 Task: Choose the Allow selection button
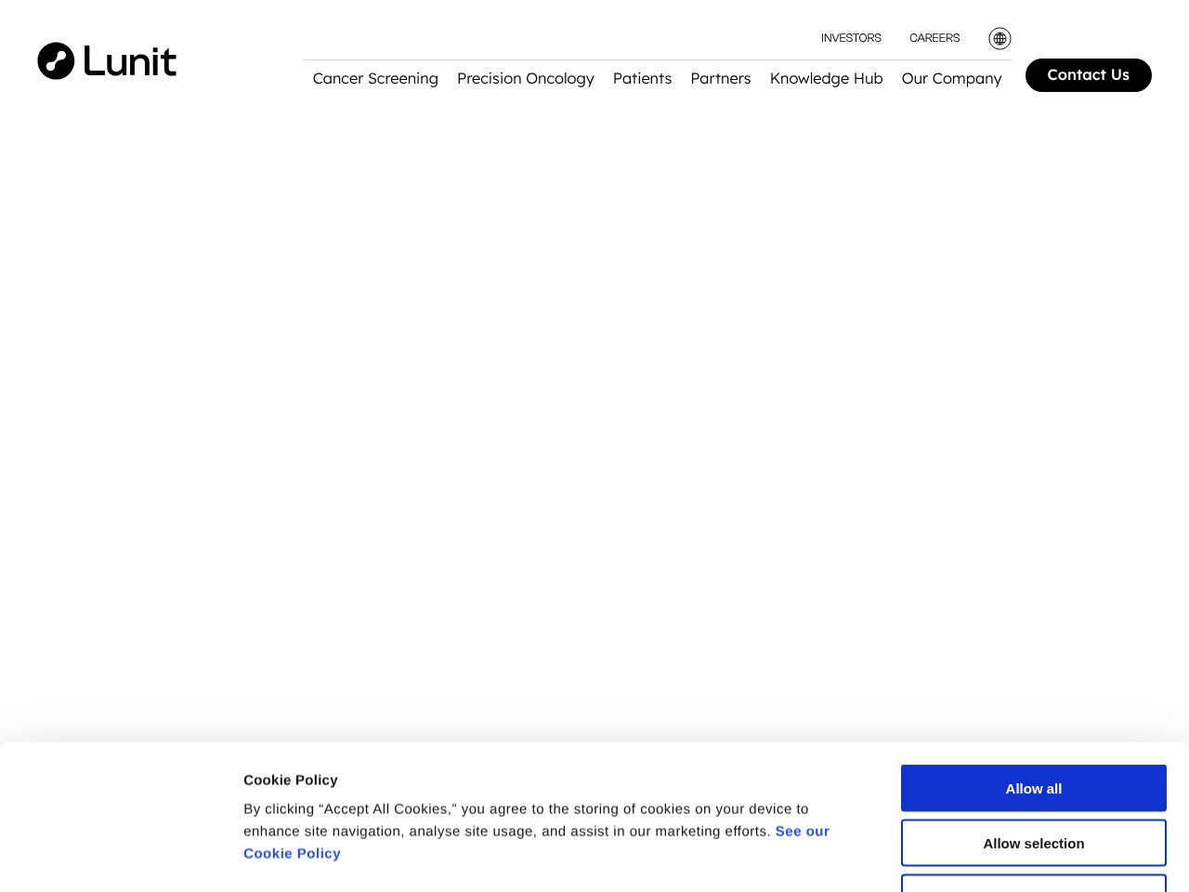pyautogui.click(x=1033, y=843)
